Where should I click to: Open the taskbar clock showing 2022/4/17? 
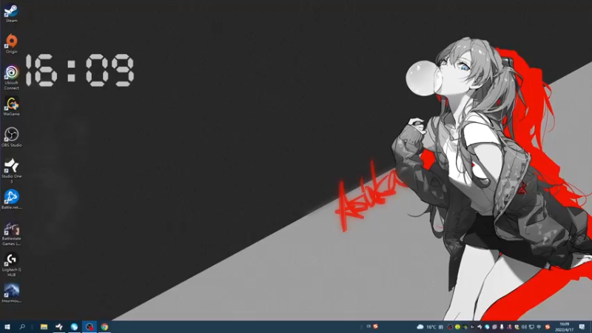click(564, 327)
